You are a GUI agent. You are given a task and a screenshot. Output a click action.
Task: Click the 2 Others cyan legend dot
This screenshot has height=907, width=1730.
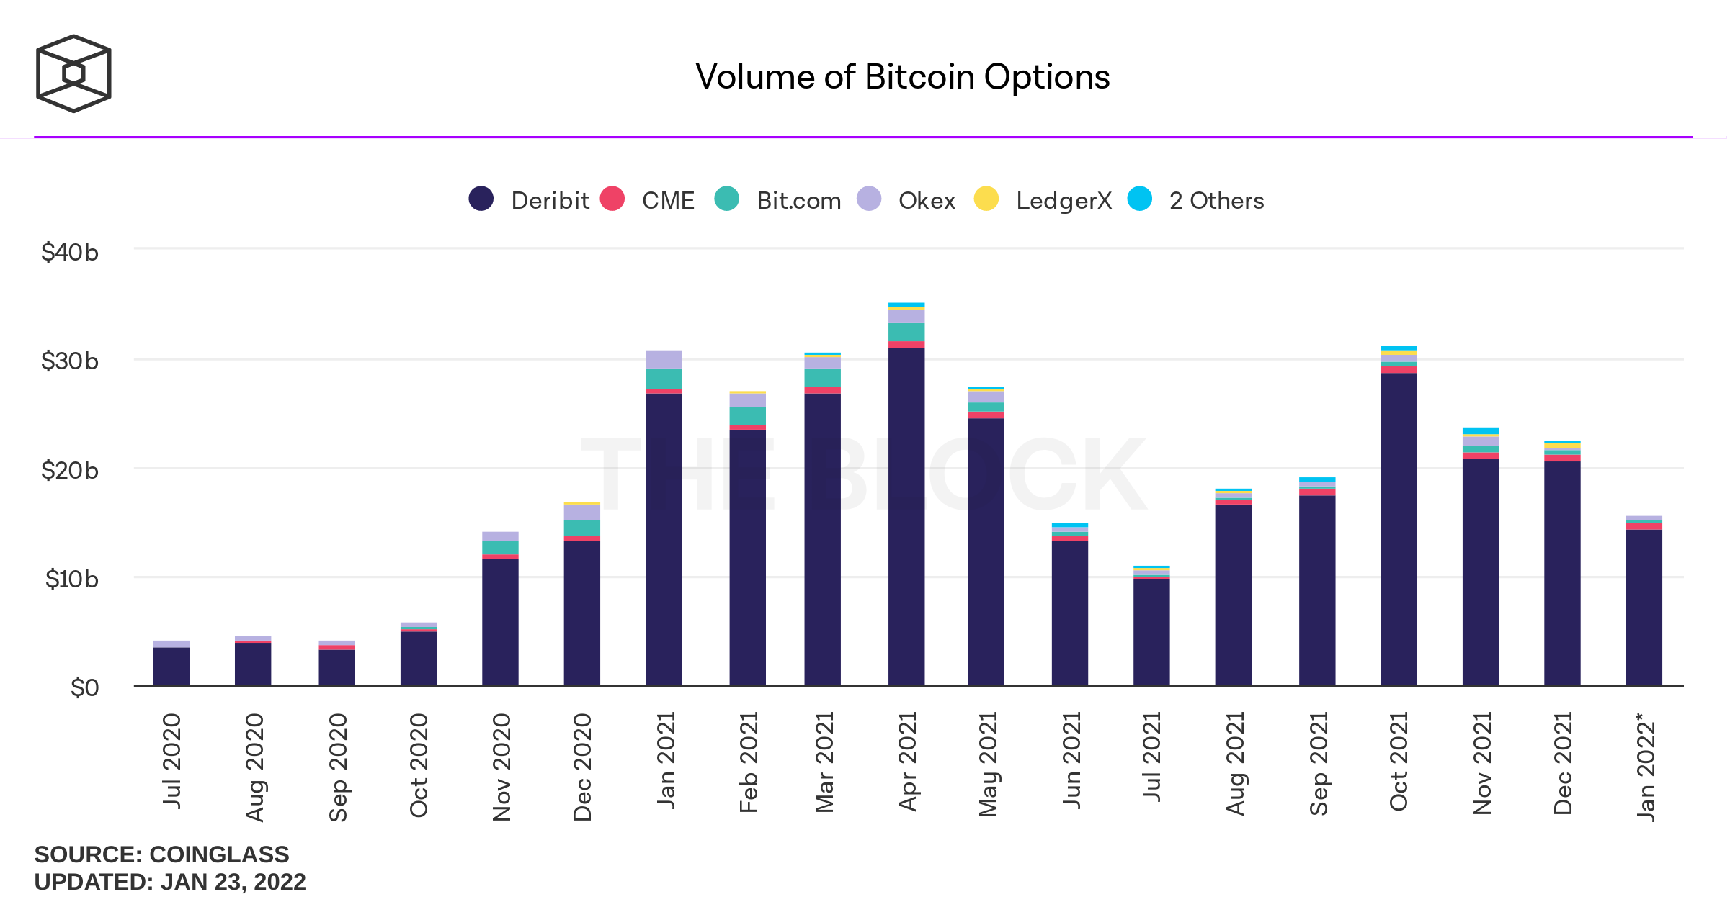pos(1140,199)
